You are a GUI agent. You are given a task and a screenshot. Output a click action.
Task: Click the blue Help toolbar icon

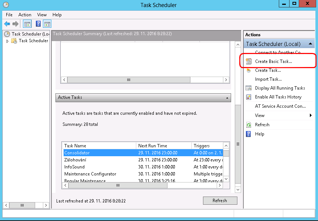point(38,24)
